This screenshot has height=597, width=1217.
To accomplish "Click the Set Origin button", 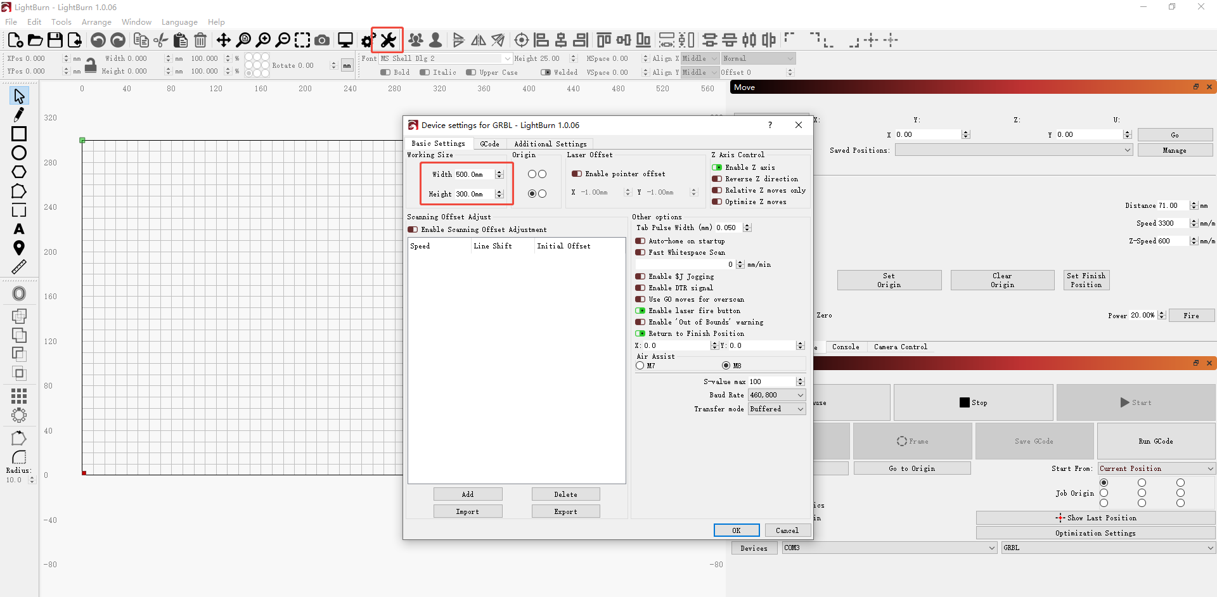I will pos(889,280).
